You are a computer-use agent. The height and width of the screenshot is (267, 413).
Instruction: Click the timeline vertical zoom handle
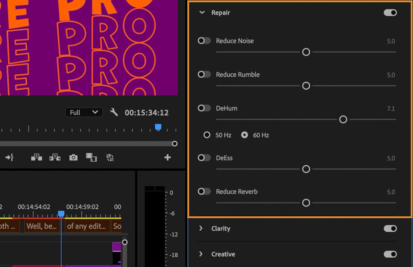point(125,242)
